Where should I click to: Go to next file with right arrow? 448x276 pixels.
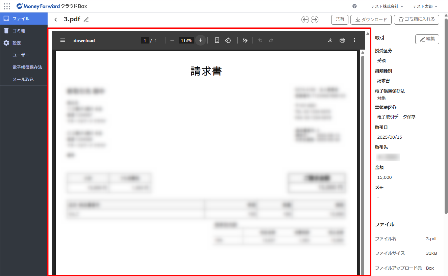(315, 20)
